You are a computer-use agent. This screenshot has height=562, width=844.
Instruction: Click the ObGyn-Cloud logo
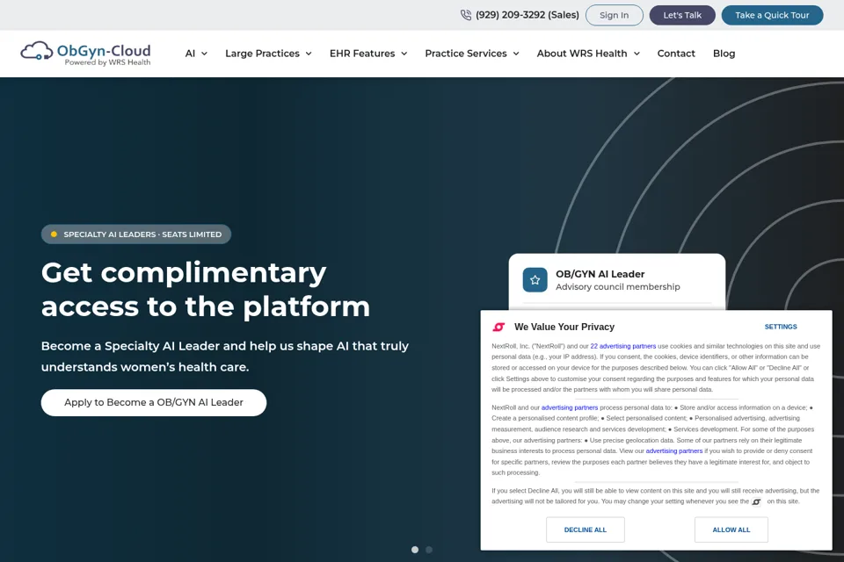pos(85,54)
